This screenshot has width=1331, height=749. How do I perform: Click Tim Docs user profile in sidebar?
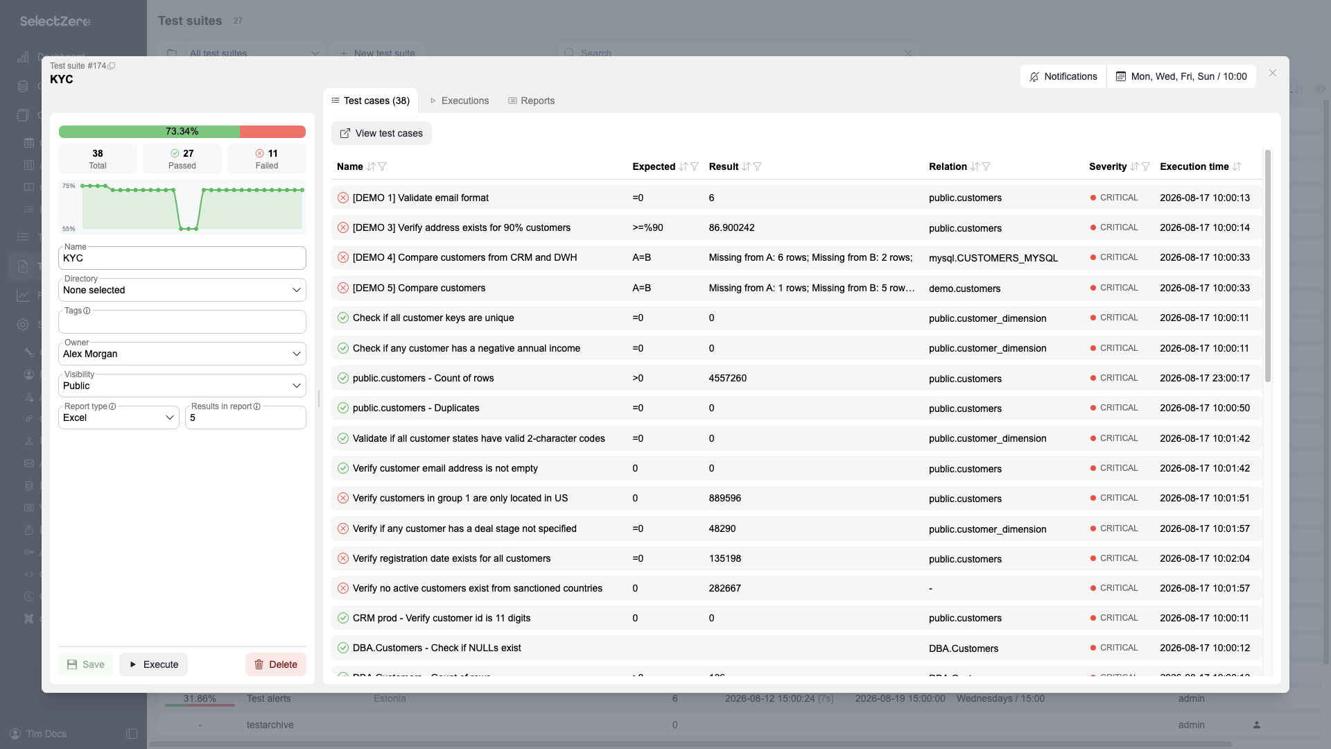click(39, 734)
